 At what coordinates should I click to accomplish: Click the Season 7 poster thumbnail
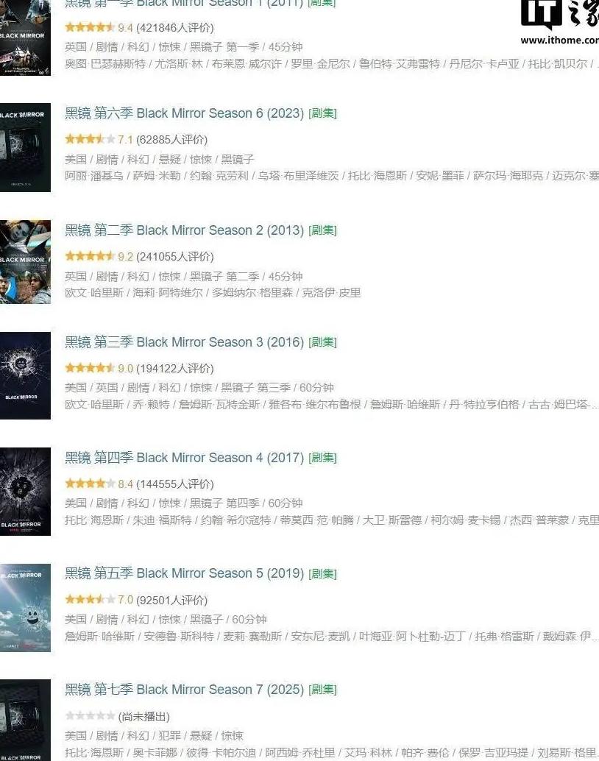click(25, 721)
